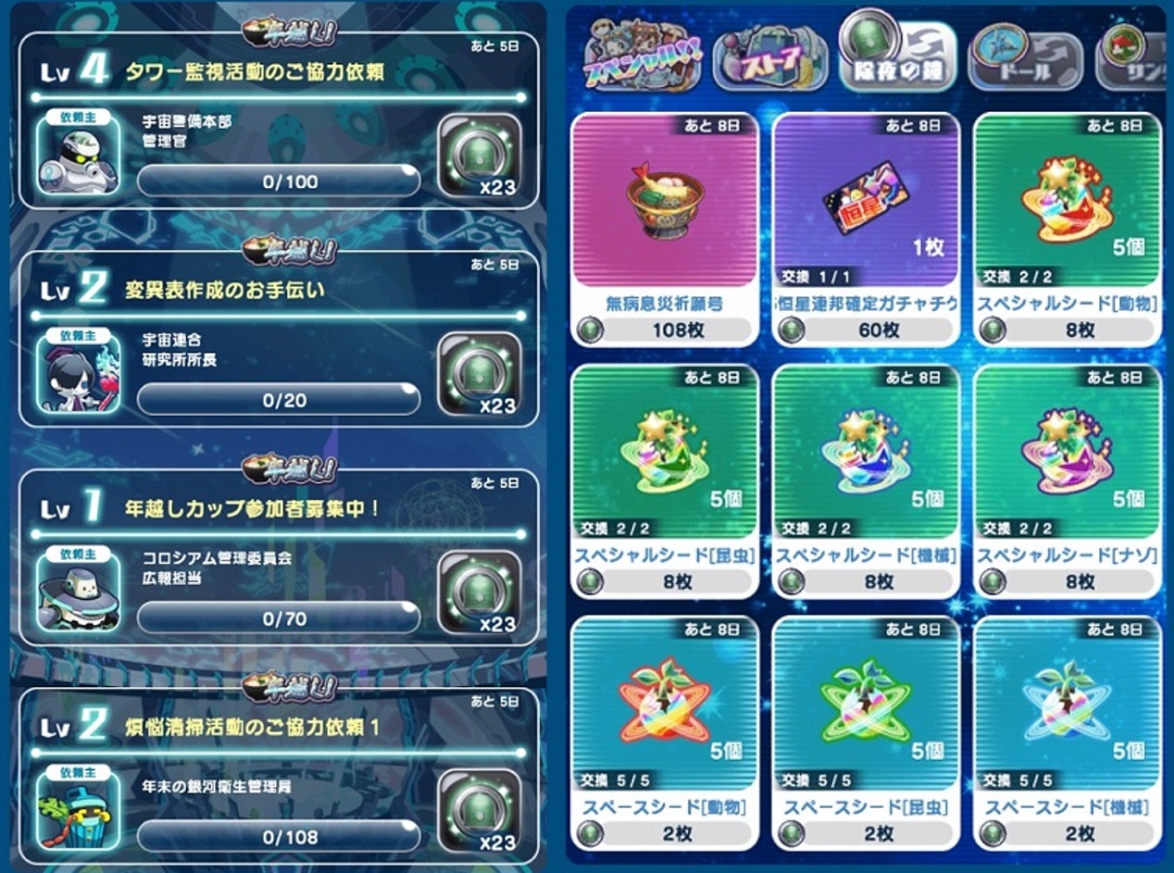Open the スペシャル shop tab
Image resolution: width=1174 pixels, height=873 pixels.
click(x=643, y=58)
